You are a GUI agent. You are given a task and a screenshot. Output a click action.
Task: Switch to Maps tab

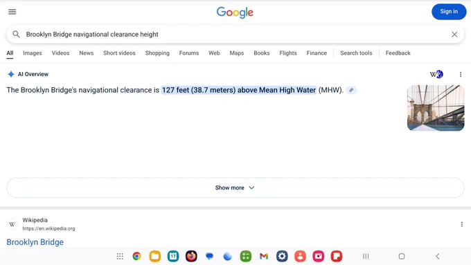pyautogui.click(x=237, y=53)
